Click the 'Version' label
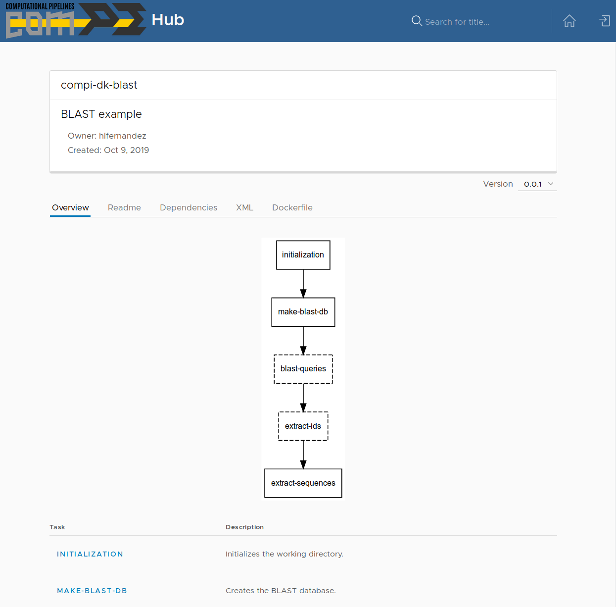The width and height of the screenshot is (616, 607). pyautogui.click(x=498, y=184)
